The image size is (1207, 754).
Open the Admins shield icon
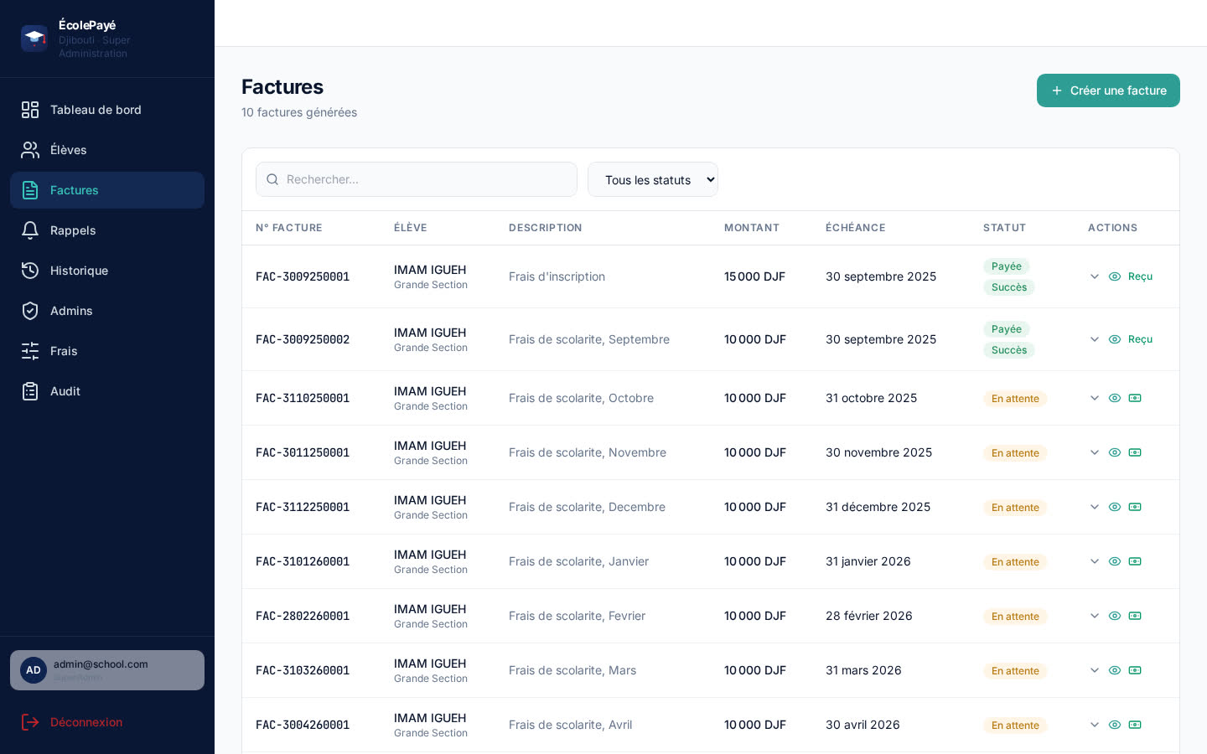(30, 311)
